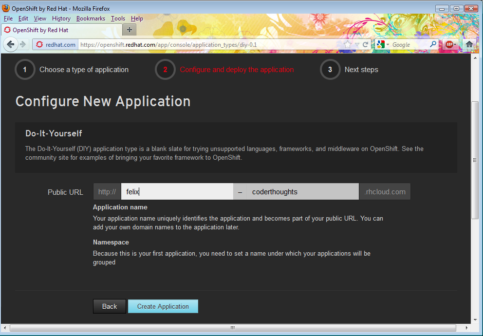Maximize the Firefox window
Viewport: 483px width, 336px height.
pos(457,8)
